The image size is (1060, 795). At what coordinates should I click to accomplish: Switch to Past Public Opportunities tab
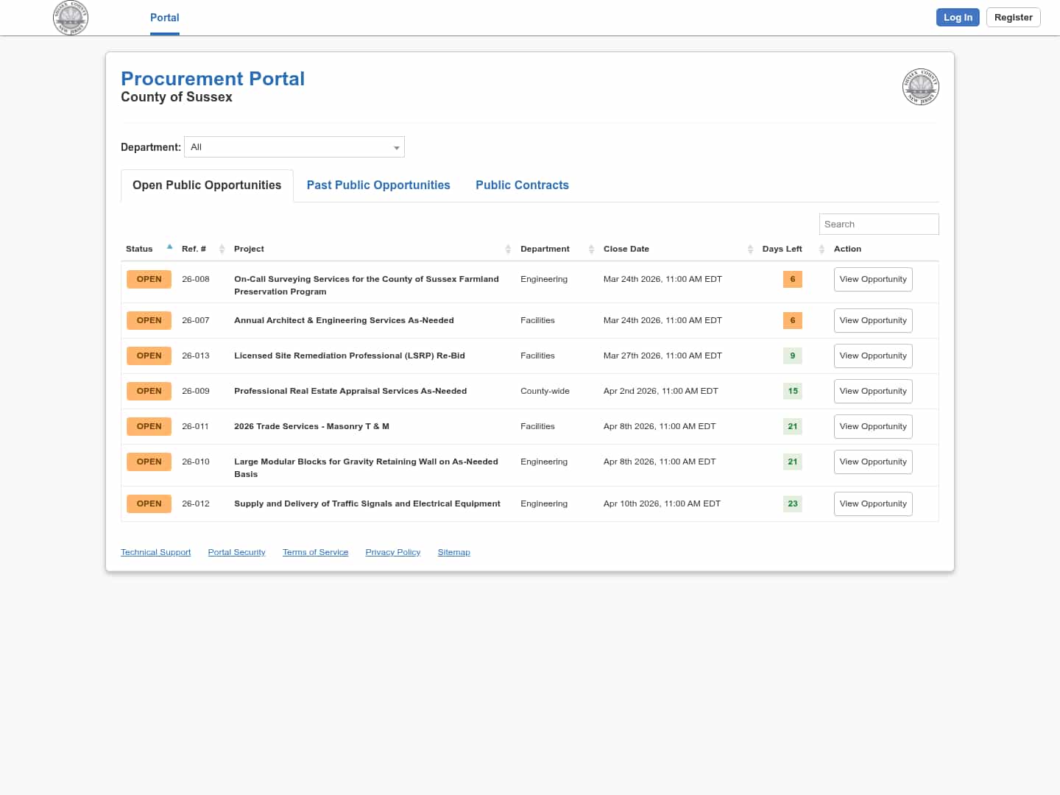(378, 185)
